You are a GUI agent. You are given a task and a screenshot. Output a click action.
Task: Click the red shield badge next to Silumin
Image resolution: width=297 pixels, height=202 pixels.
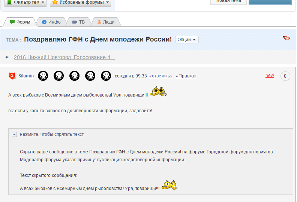pyautogui.click(x=12, y=76)
